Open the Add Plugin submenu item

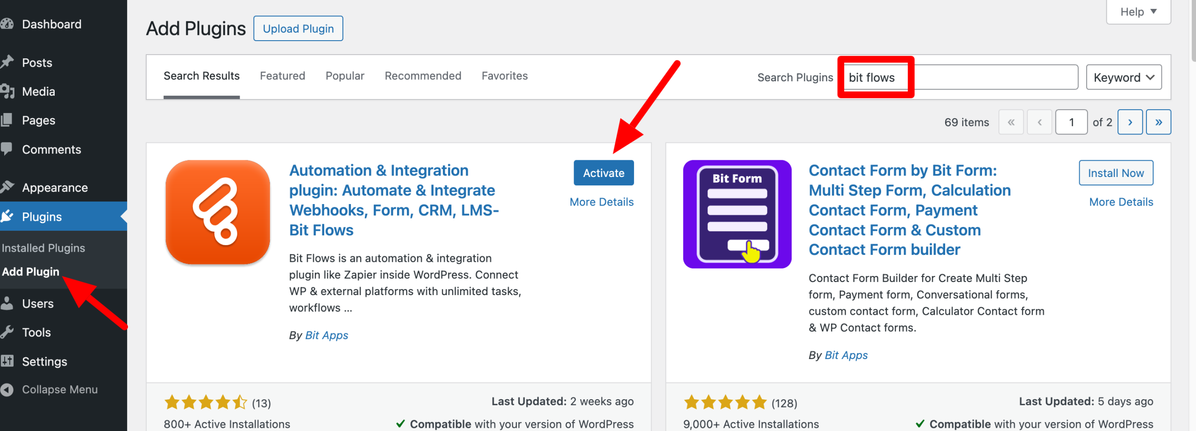pos(31,271)
